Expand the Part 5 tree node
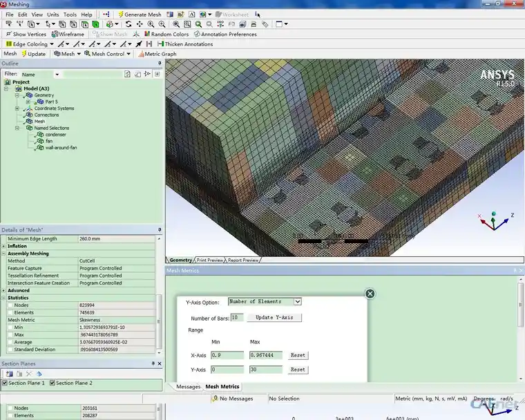This screenshot has height=420, width=525. pos(28,102)
